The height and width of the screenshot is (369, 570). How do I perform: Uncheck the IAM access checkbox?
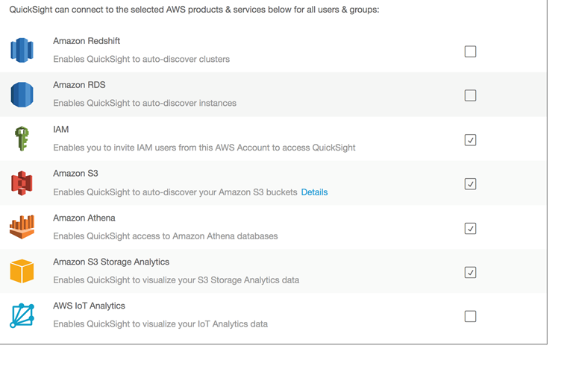click(470, 139)
